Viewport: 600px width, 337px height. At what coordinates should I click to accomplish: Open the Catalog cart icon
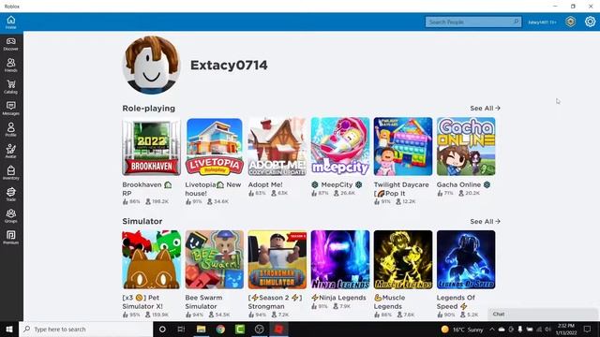point(10,87)
